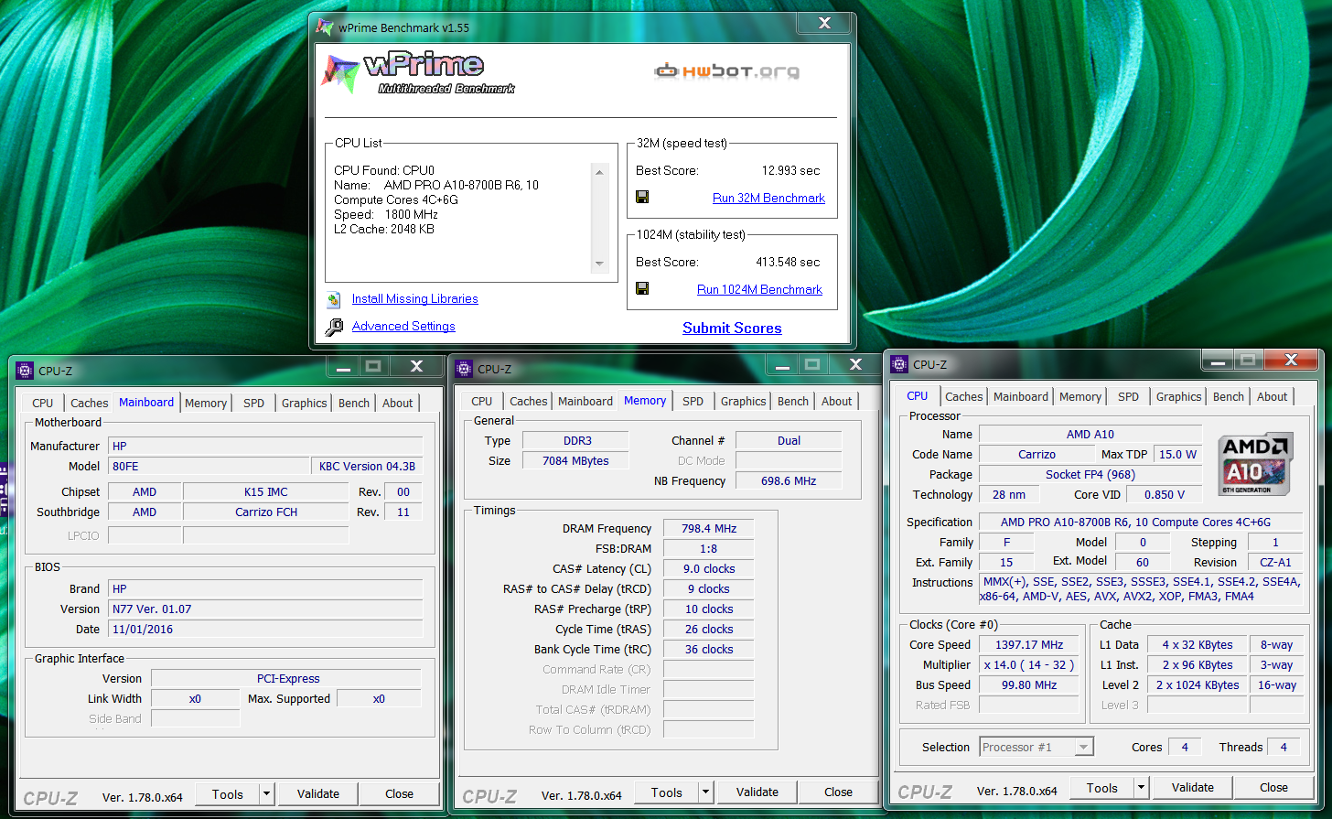This screenshot has width=1332, height=819.
Task: Click the AMD A10 processor logo image
Action: 1254,465
